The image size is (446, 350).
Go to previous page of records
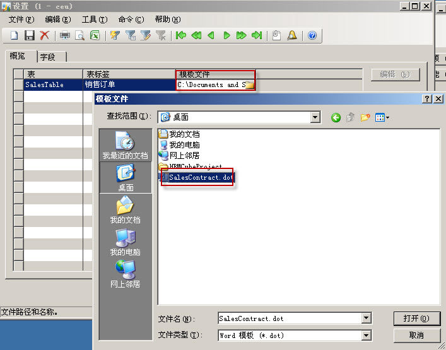196,35
